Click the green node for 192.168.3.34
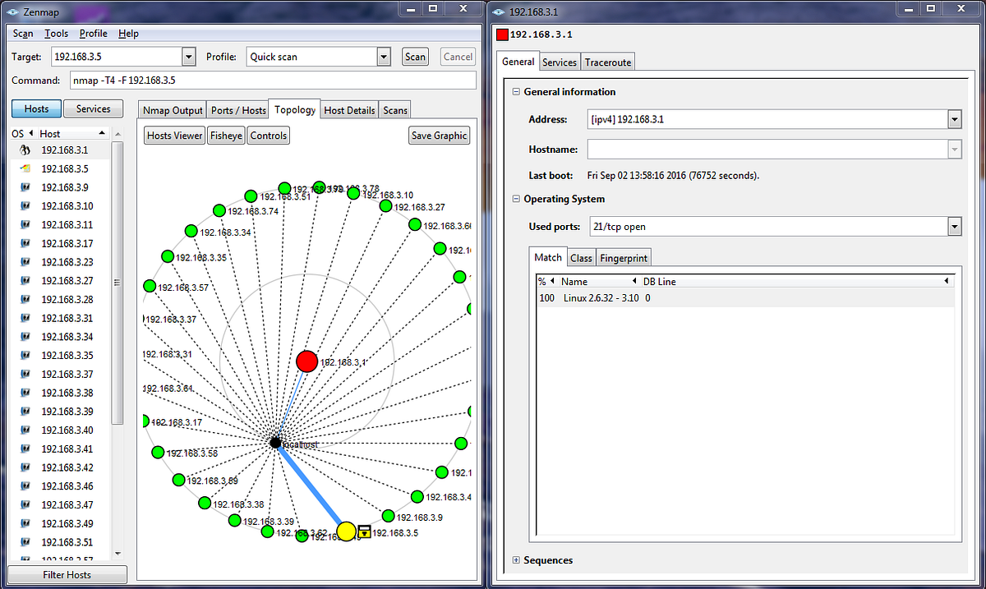This screenshot has height=589, width=986. coord(191,232)
